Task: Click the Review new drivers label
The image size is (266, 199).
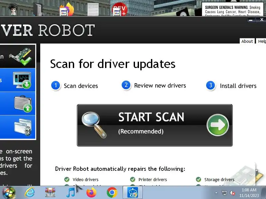Action: click(x=160, y=86)
